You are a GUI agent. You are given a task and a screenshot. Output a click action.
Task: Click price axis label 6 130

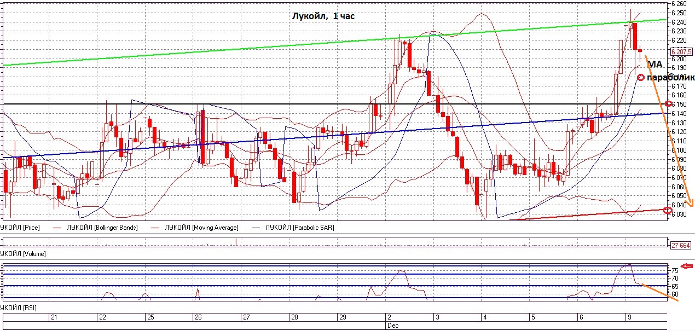(679, 123)
